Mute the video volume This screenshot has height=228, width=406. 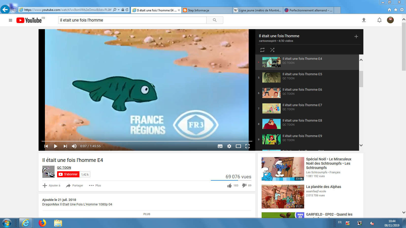click(x=74, y=146)
